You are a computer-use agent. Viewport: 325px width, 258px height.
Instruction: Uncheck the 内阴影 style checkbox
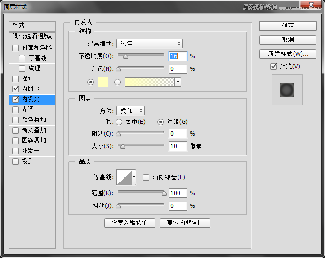[15, 89]
